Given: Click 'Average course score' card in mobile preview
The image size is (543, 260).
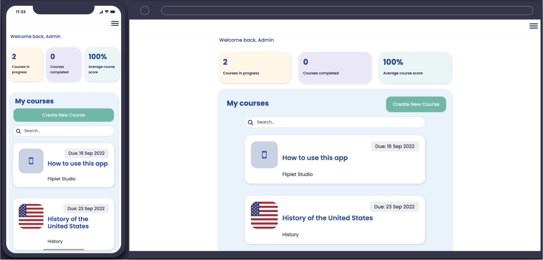Looking at the screenshot, I should [x=102, y=64].
